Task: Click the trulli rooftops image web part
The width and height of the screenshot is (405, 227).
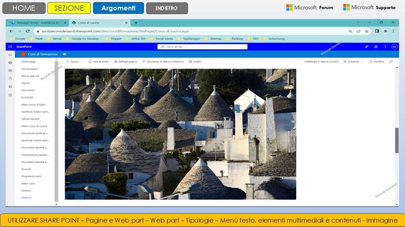Action: 180,134
